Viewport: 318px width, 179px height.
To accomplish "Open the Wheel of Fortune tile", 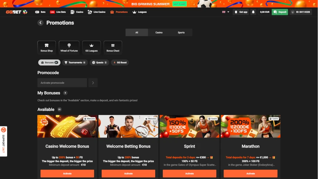I will [x=69, y=48].
